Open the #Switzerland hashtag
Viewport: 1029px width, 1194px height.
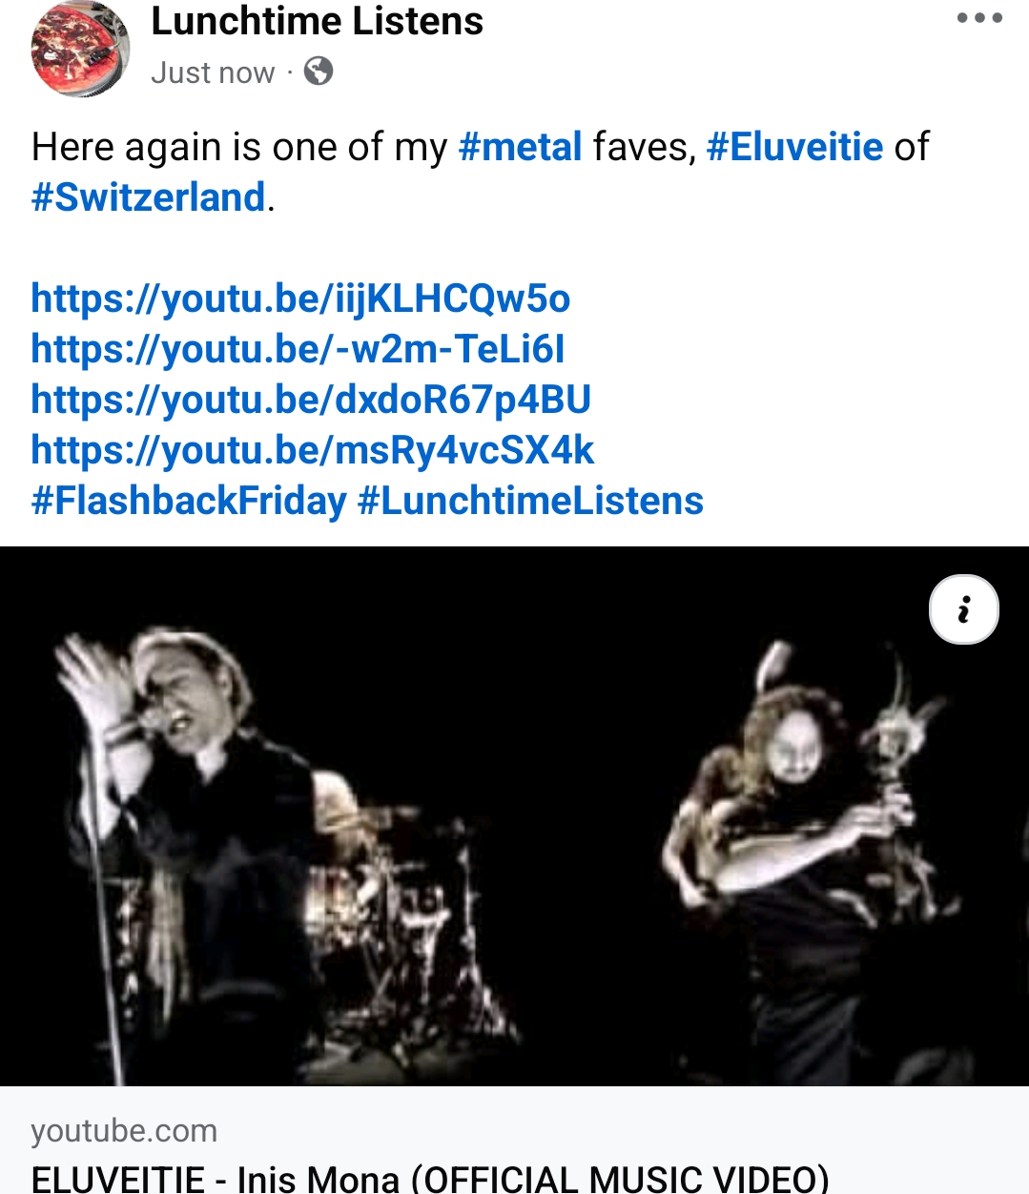pyautogui.click(x=148, y=197)
